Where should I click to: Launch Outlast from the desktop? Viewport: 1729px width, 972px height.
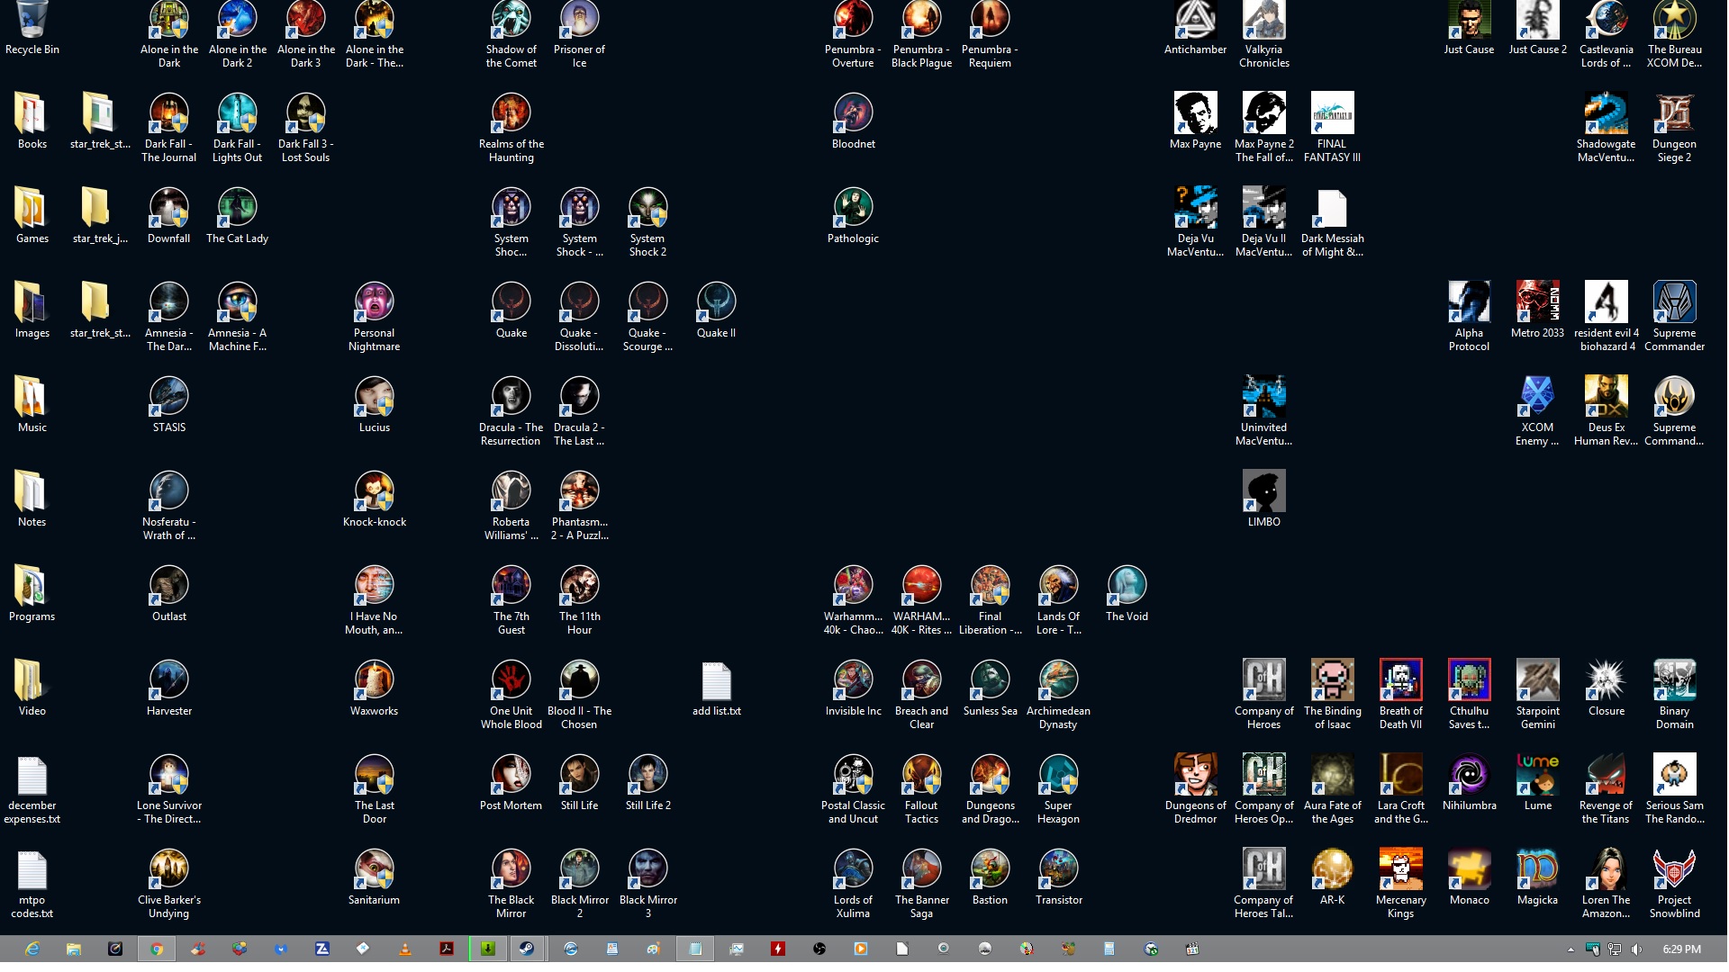coord(168,592)
